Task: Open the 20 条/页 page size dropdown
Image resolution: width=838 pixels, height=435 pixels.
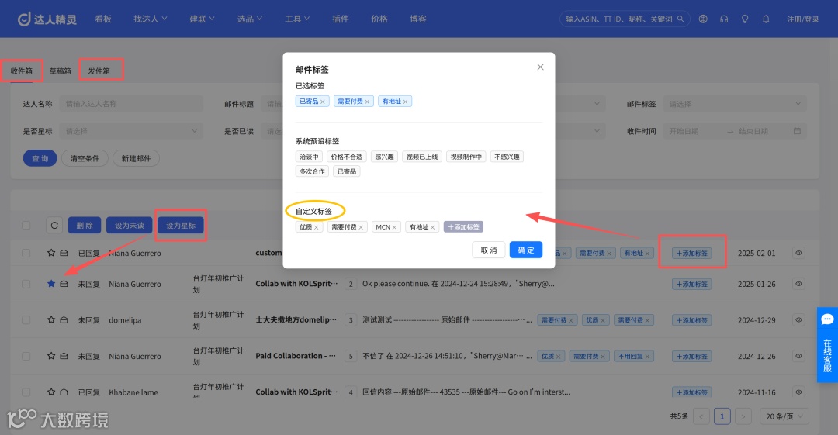Action: pos(784,416)
